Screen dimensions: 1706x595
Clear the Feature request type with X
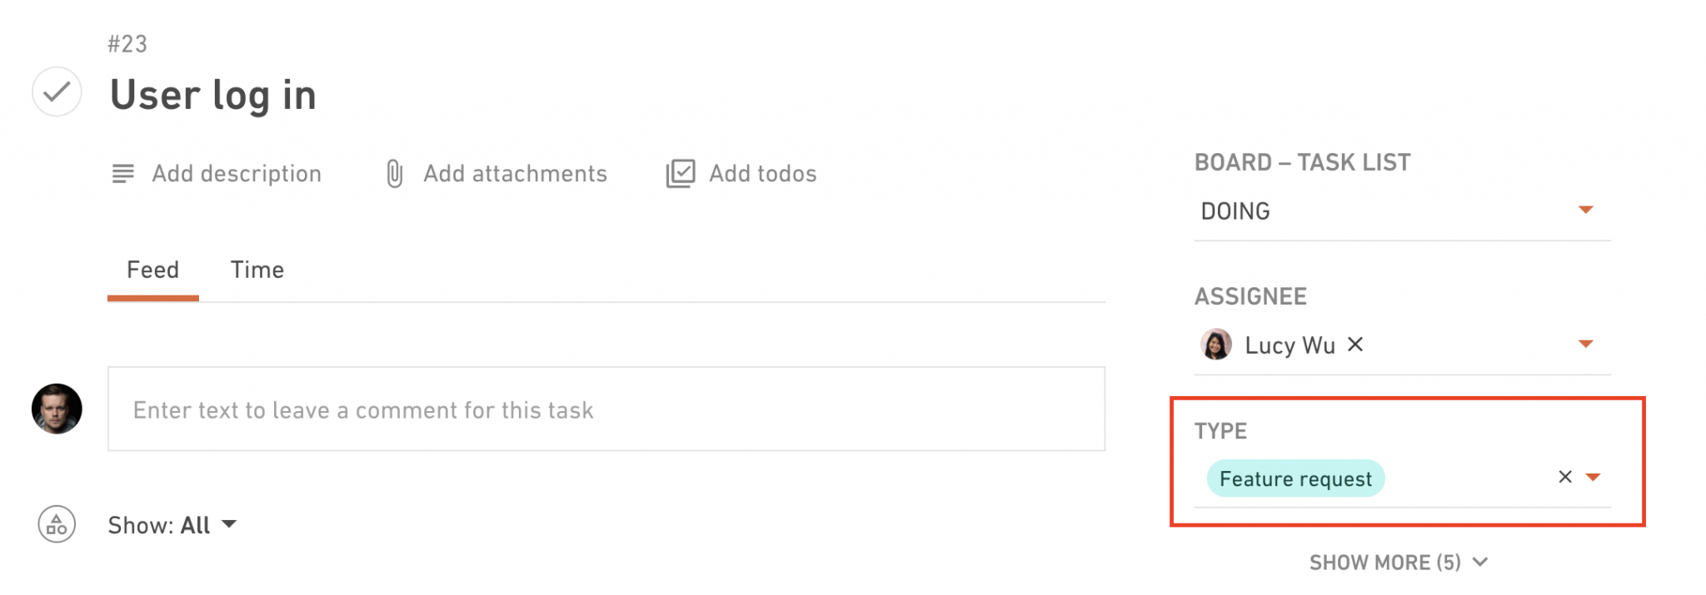click(x=1565, y=477)
